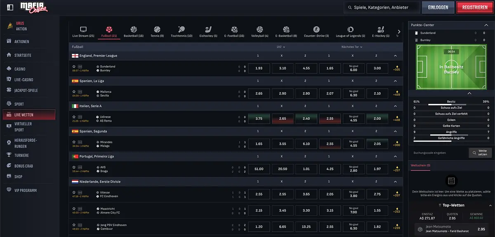Collapse the Spanien, Segunda section
Viewport: 495px width, 237px height.
pos(395,131)
